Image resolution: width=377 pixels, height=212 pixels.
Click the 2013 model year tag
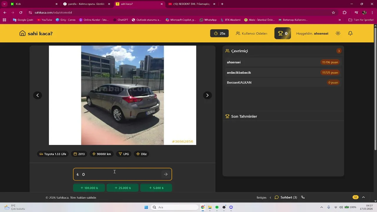click(x=79, y=154)
